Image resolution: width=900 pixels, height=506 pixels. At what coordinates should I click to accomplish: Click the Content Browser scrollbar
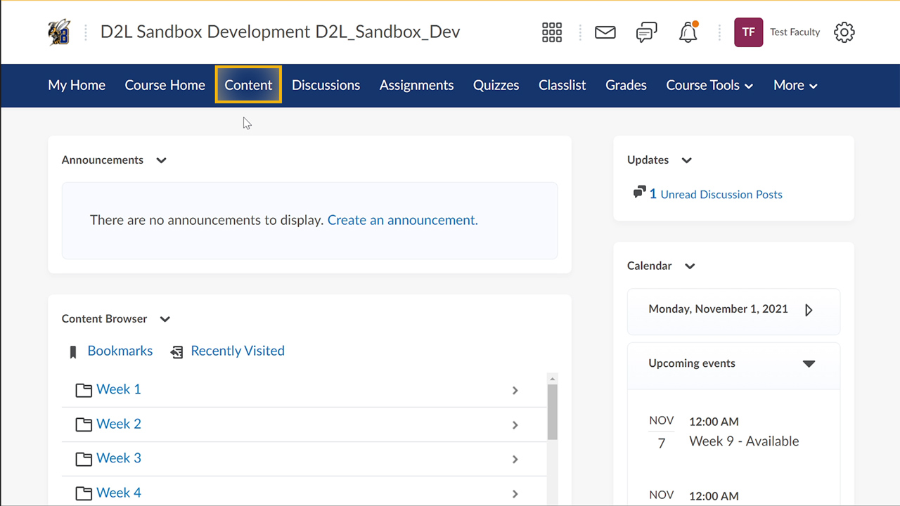pyautogui.click(x=552, y=411)
